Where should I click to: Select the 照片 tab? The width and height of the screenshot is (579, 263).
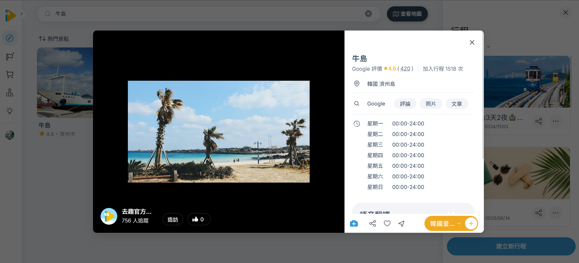(x=431, y=104)
